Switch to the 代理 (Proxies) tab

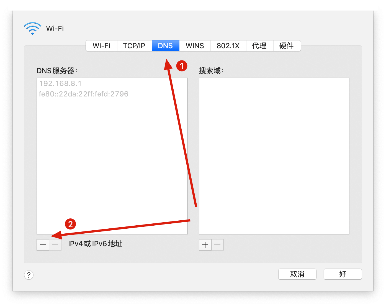(x=259, y=46)
